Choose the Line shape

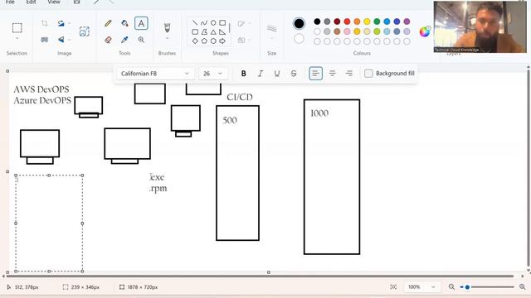[195, 23]
